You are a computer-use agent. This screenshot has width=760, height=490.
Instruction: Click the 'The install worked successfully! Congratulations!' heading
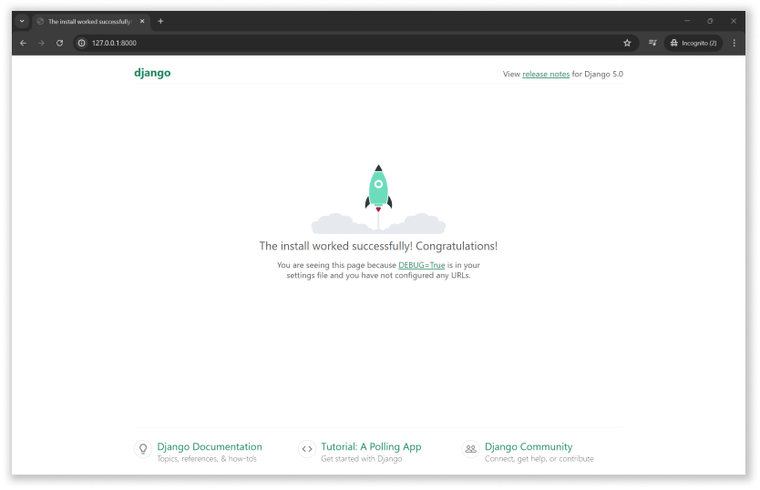pyautogui.click(x=378, y=246)
